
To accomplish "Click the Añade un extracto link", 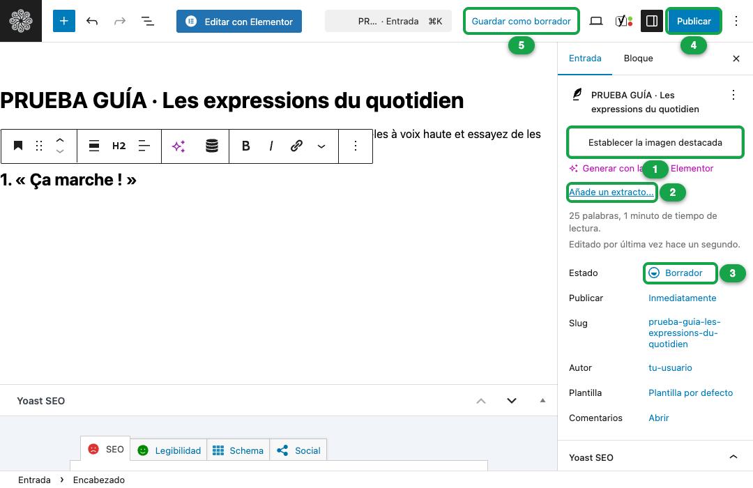I will [611, 192].
